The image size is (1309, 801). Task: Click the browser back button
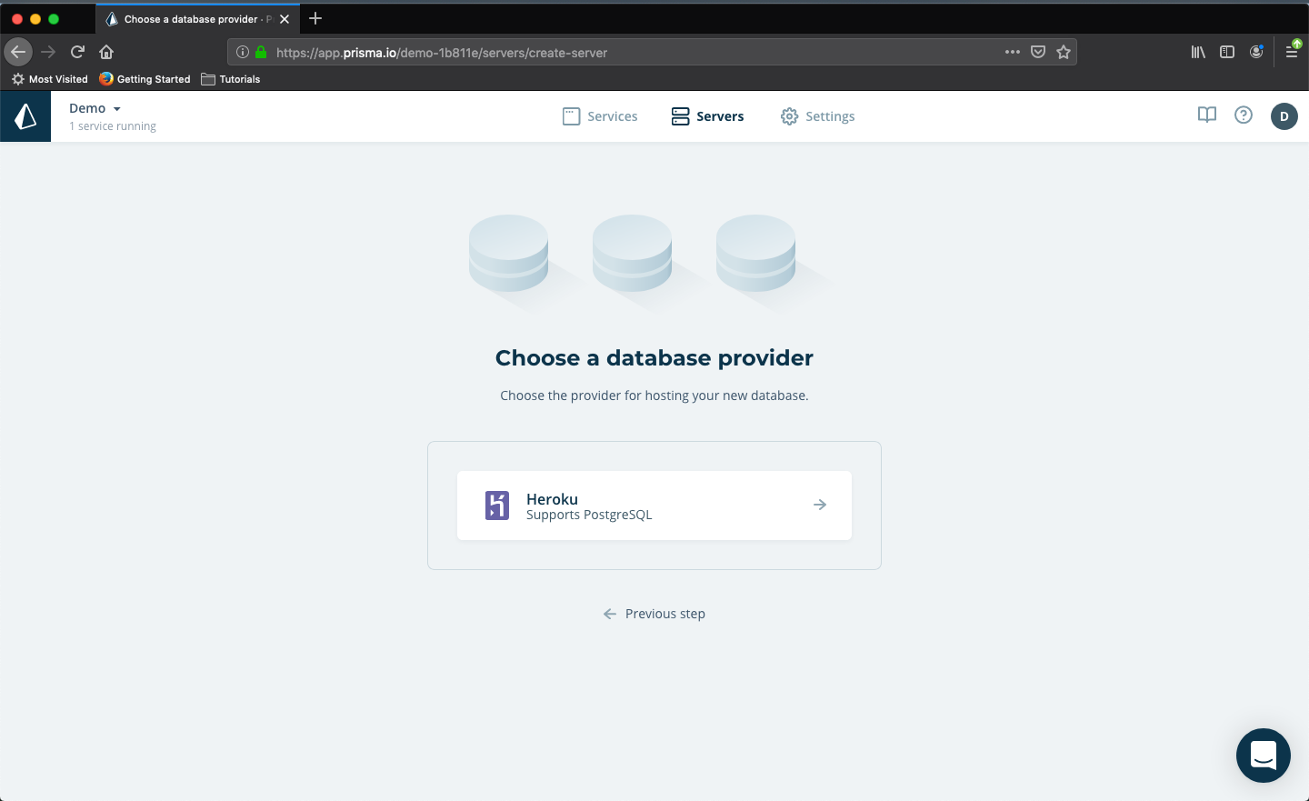point(18,52)
